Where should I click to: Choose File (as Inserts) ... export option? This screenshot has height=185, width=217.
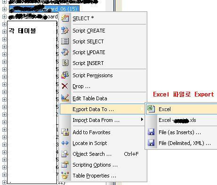181,132
